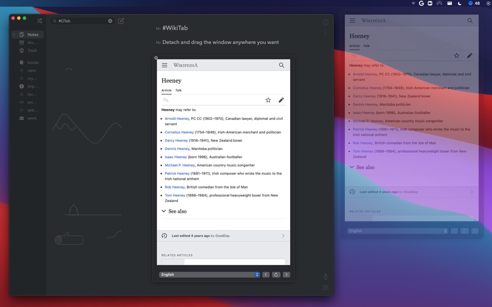Create a new note with compose icon

[121, 21]
